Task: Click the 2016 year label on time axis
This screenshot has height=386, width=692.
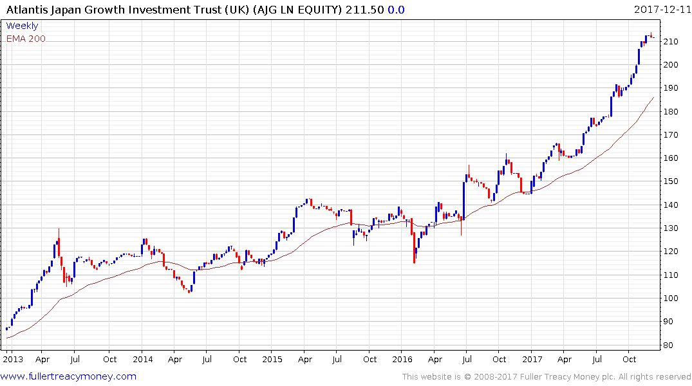Action: pos(402,359)
